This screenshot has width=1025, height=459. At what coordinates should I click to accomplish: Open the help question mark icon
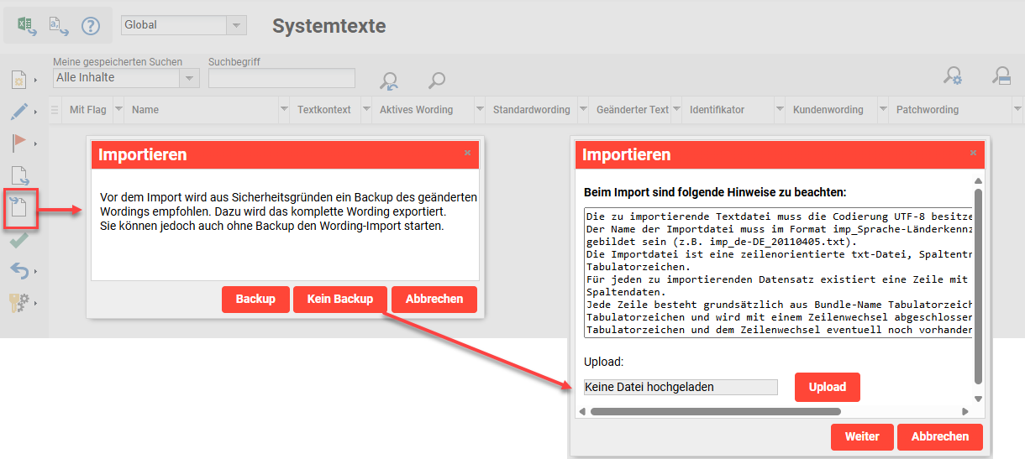(91, 26)
